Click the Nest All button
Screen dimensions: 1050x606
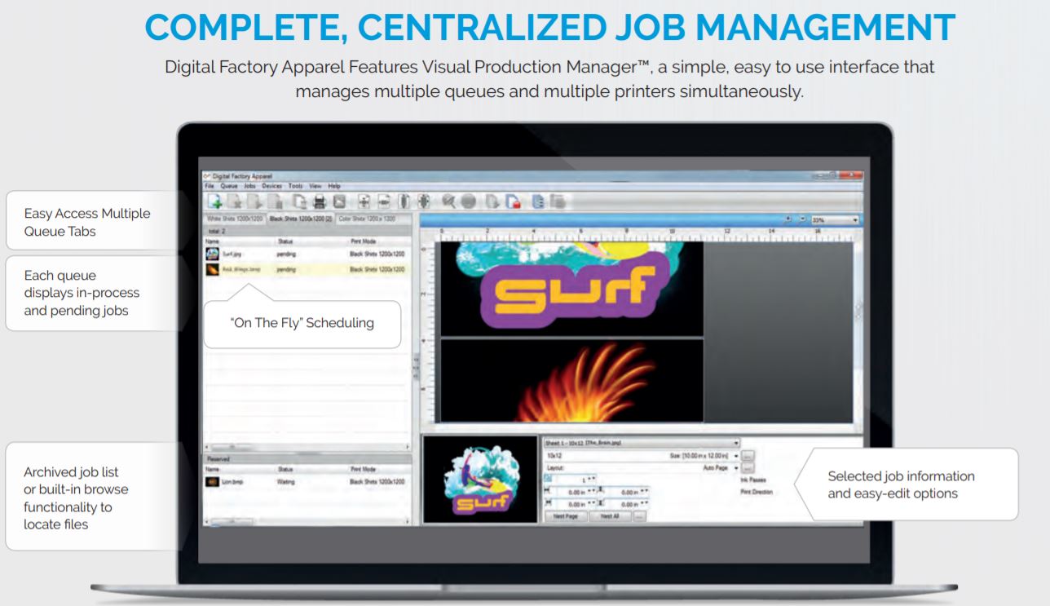pyautogui.click(x=611, y=516)
